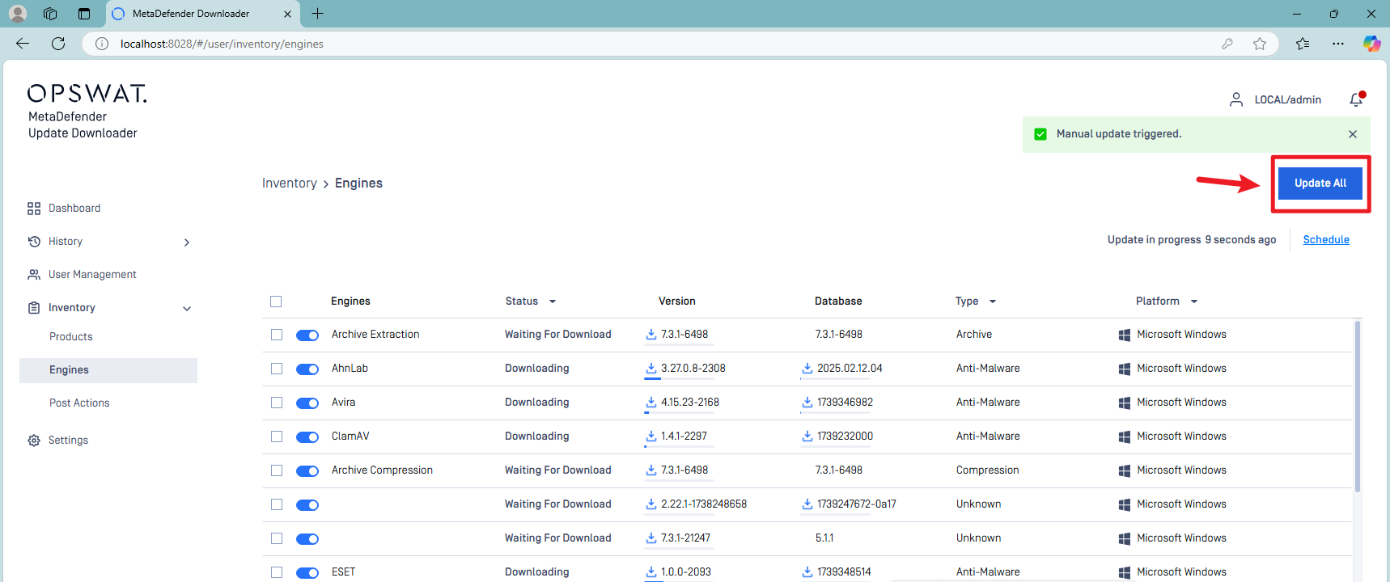This screenshot has width=1390, height=582.
Task: Click the engines table vertical scrollbar
Action: click(1358, 406)
